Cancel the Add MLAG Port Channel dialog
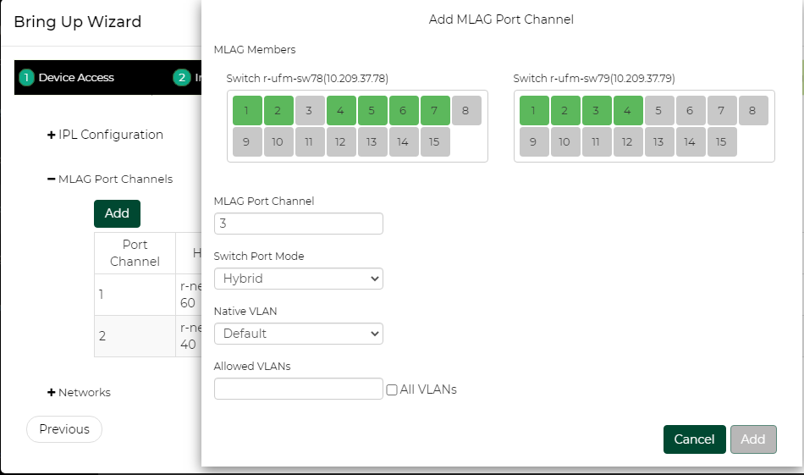This screenshot has width=804, height=475. pyautogui.click(x=694, y=439)
